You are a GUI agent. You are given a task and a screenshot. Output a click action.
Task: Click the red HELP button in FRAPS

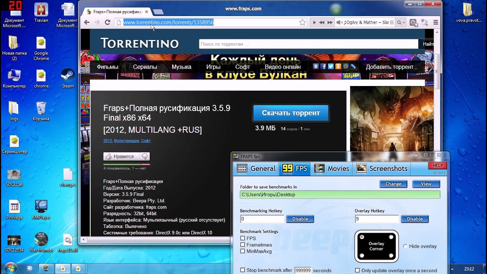coord(438,166)
